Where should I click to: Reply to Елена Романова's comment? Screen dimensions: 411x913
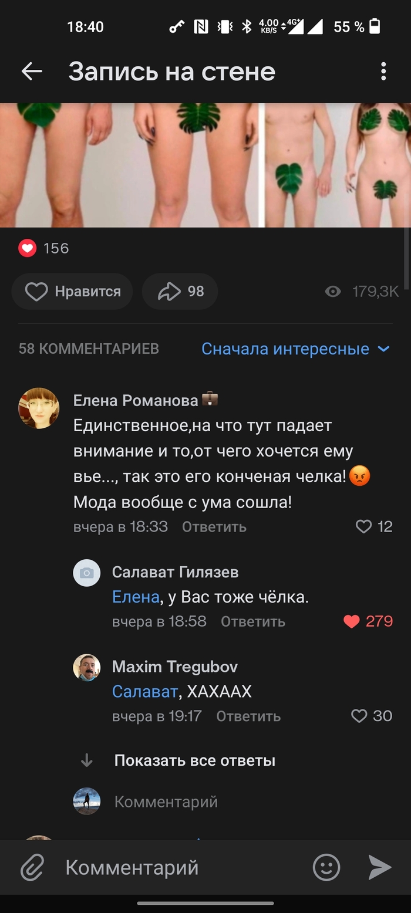coord(214,527)
